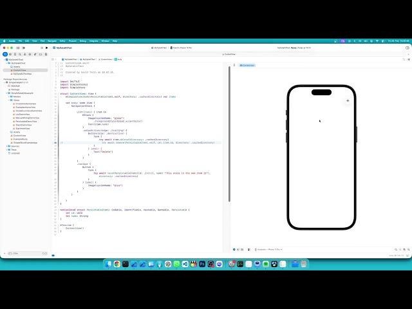Switch preview to Live mode
The height and width of the screenshot is (309, 412).
[x=234, y=249]
